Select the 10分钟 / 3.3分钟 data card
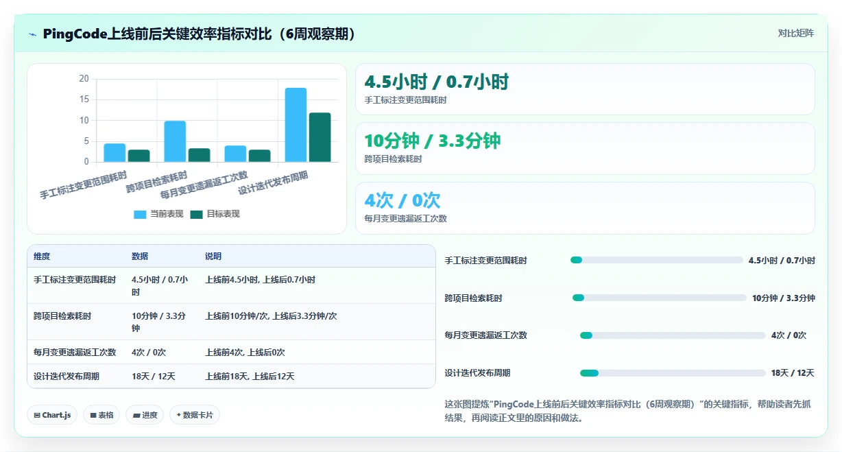Screen dimensions: 842x452 [585, 148]
